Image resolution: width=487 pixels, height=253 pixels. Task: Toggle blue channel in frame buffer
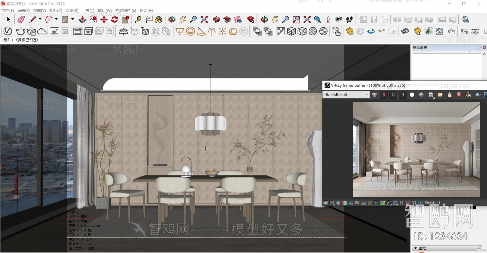point(403,95)
